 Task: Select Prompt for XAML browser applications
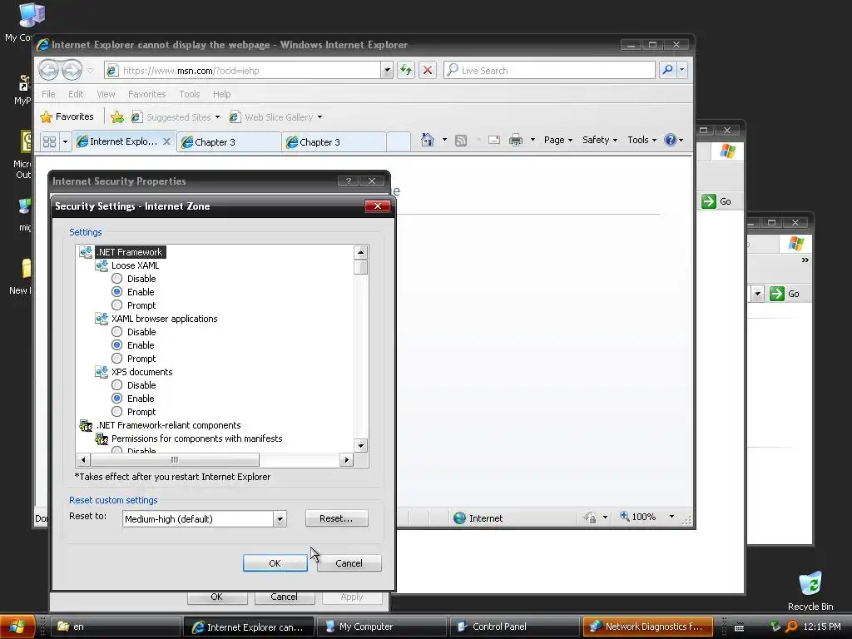[x=116, y=359]
